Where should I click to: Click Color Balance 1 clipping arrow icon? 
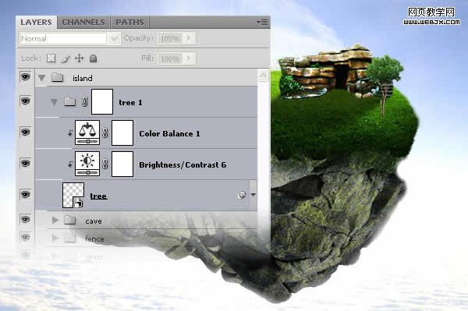70,133
